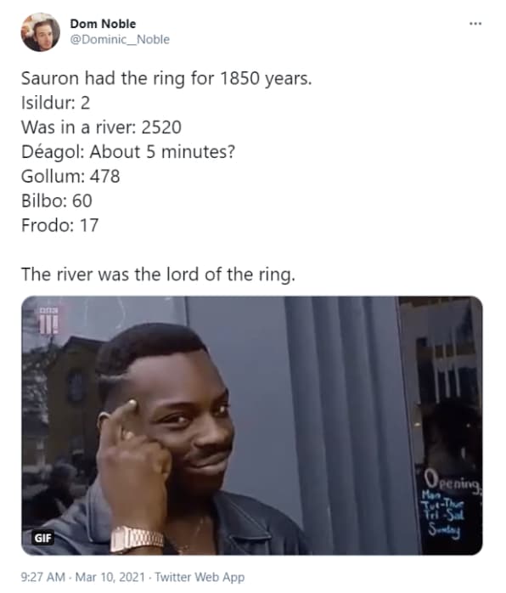Click the 'Gollum: 478' line
Image resolution: width=506 pixels, height=593 pixels.
pyautogui.click(x=70, y=176)
